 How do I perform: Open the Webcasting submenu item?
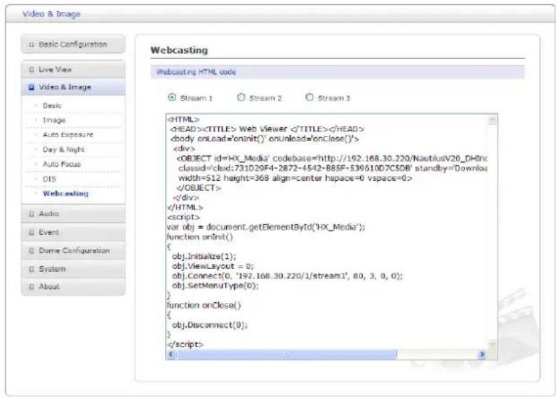[x=65, y=194]
